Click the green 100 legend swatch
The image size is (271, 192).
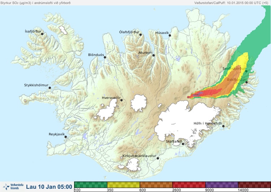(x=91, y=185)
